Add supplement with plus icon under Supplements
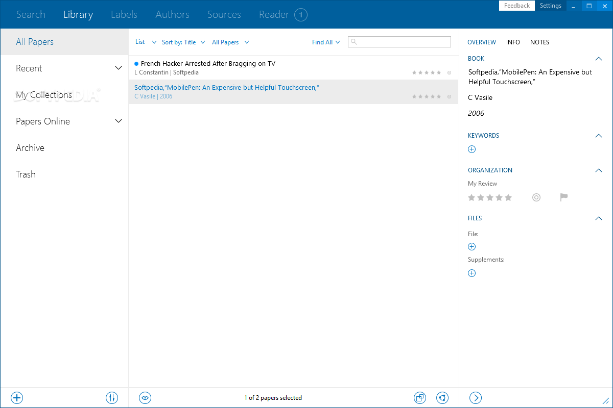613x408 pixels. tap(472, 273)
